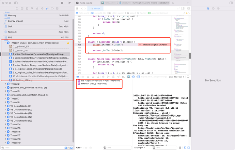Viewport: 235px width, 150px height.
Task: Open hello_world scheme selector
Action: tap(109, 3)
